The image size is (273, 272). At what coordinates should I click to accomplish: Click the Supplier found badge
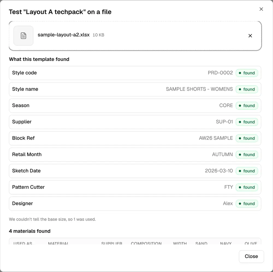(x=247, y=122)
